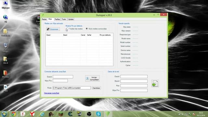Click the green Dumpper wifi taskbar icon

tap(108, 114)
